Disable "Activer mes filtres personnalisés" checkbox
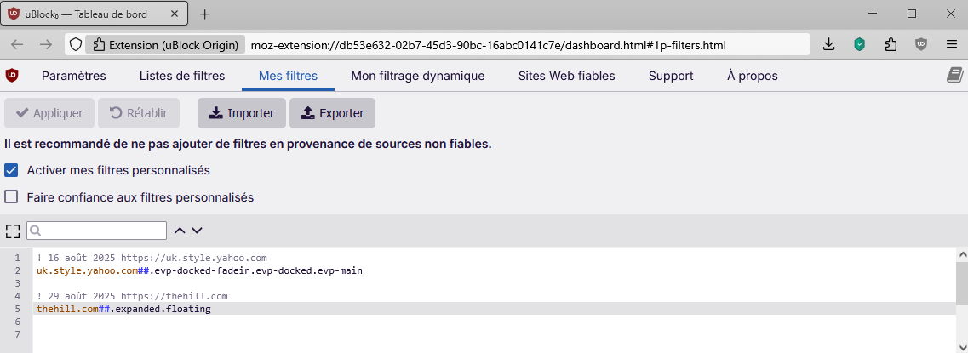Screen dimensions: 968x353 (x=12, y=170)
